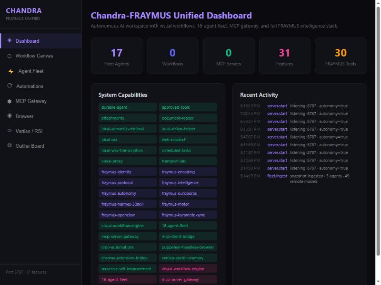
Task: Click the scheduled-tasks capability tag
Action: (188, 150)
